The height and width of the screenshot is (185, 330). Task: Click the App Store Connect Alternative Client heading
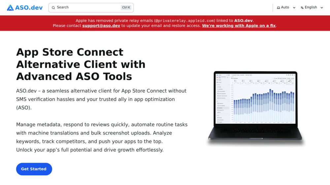click(81, 64)
